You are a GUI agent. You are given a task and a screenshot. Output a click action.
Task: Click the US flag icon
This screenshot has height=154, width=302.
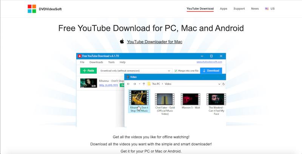267,9
